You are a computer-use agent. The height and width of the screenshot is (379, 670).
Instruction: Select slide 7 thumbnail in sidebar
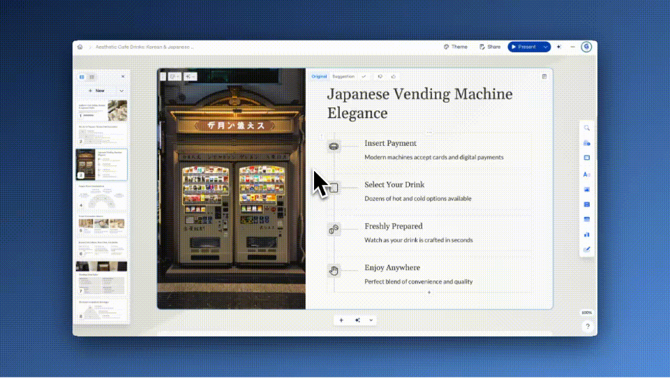pos(102,278)
